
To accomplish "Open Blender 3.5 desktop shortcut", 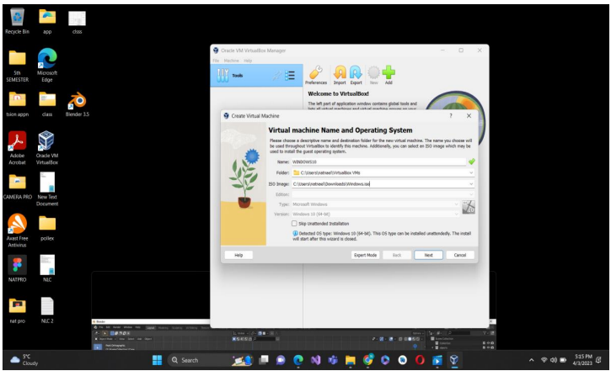I will [x=78, y=104].
